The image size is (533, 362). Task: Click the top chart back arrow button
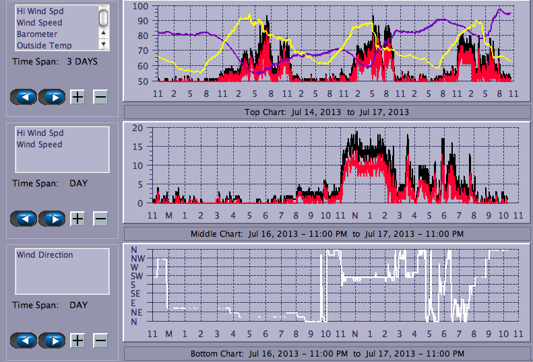(x=24, y=97)
